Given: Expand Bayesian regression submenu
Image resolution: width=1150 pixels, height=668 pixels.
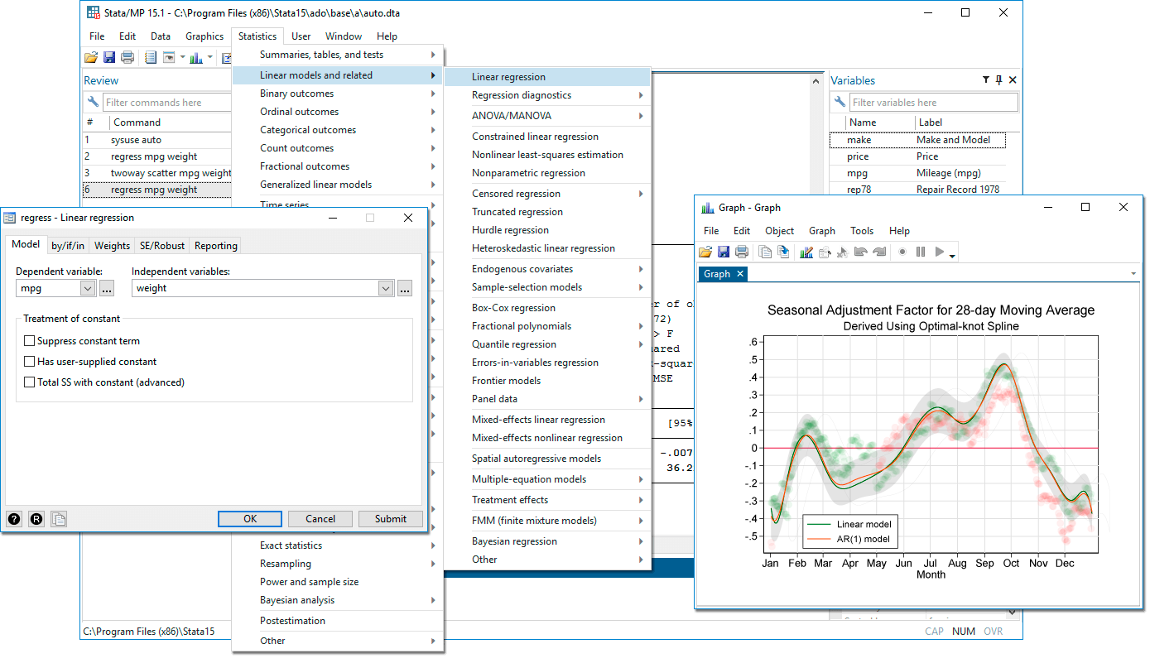Looking at the screenshot, I should (x=547, y=541).
